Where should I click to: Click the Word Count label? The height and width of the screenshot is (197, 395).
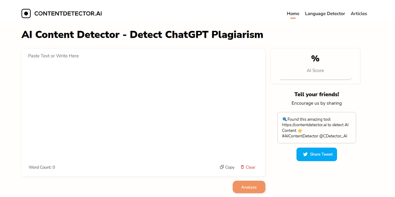42,167
